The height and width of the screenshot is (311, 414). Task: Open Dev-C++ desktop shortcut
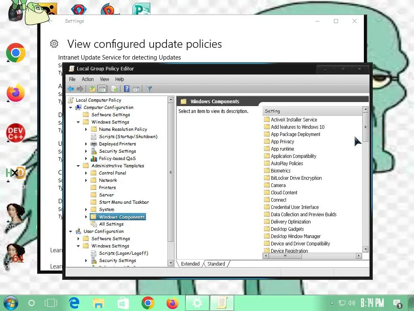(16, 133)
